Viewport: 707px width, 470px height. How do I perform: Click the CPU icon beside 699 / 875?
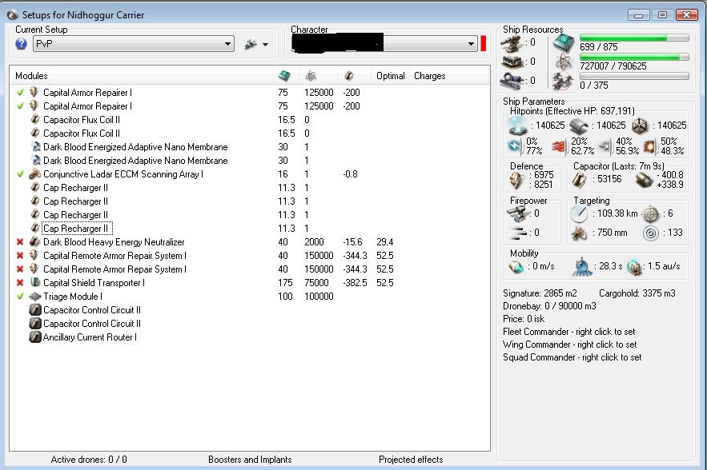[x=563, y=43]
